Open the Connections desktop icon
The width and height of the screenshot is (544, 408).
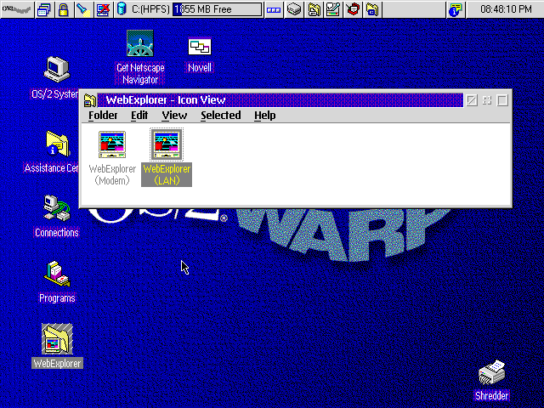pos(57,207)
